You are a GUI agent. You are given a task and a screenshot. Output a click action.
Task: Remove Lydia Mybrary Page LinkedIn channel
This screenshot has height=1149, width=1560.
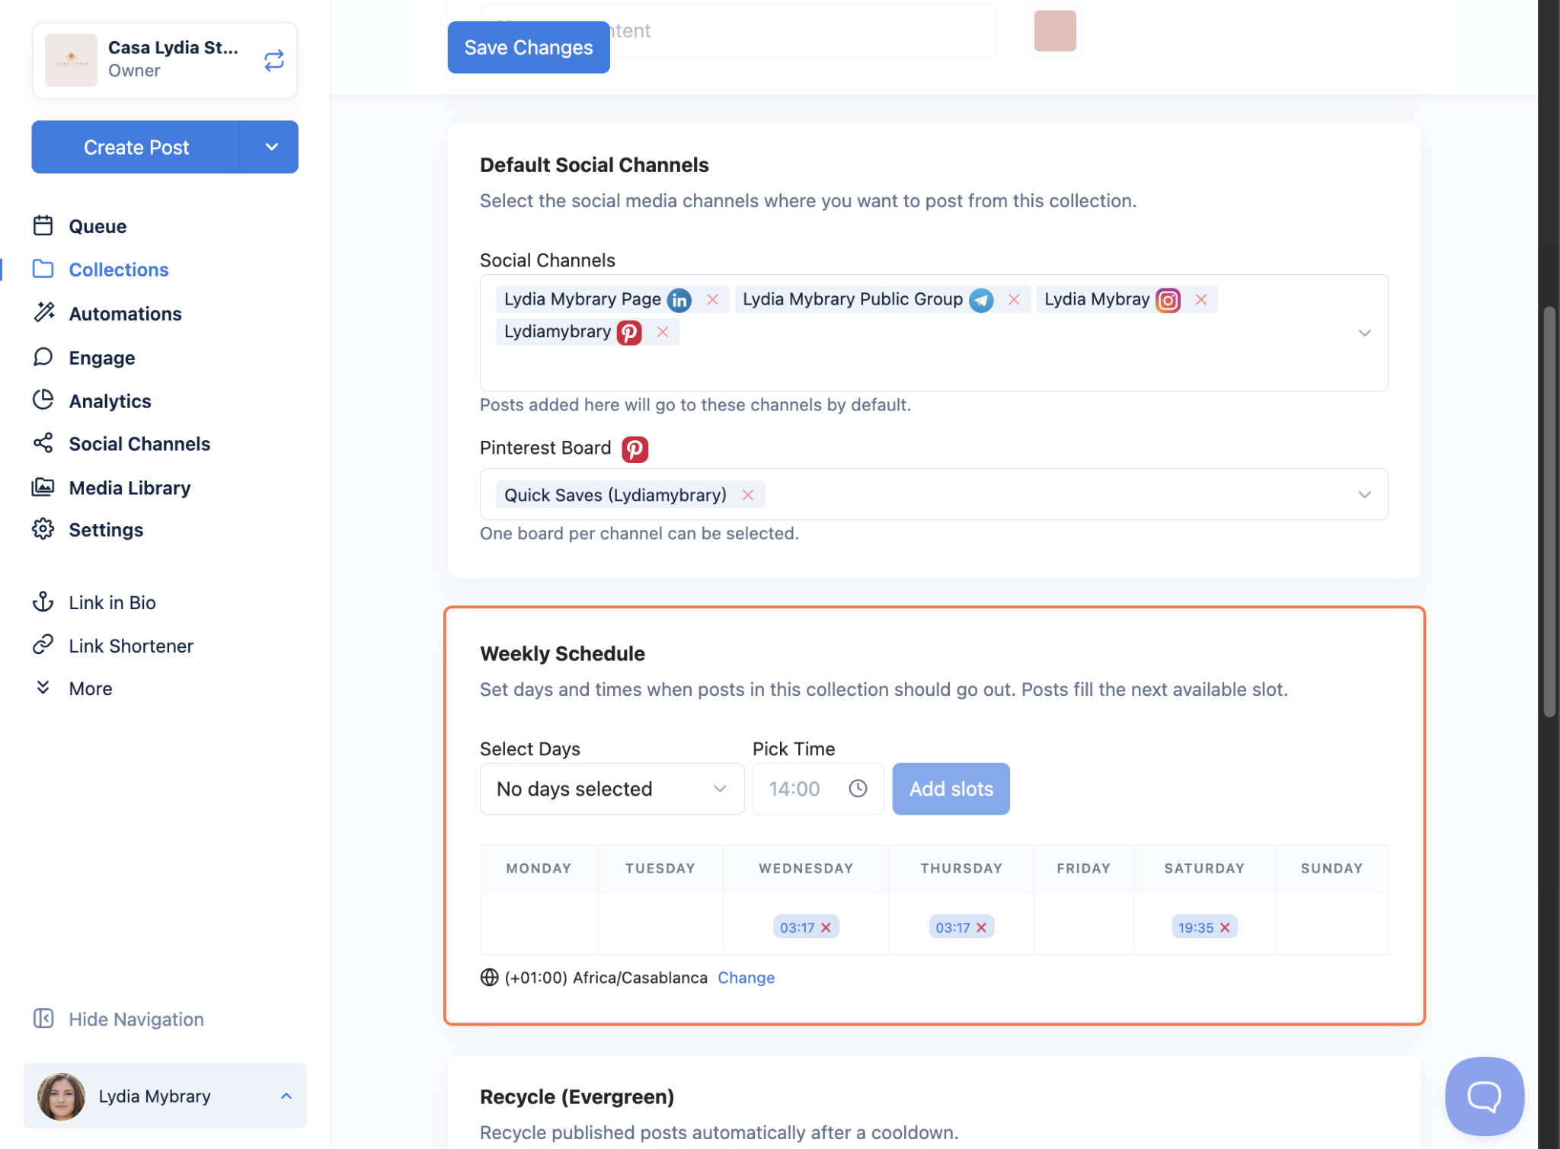tap(712, 299)
